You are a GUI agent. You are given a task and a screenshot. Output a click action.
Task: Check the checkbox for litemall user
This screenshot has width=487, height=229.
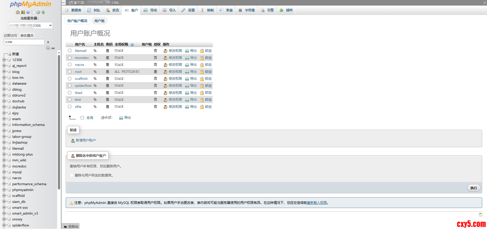(x=70, y=51)
